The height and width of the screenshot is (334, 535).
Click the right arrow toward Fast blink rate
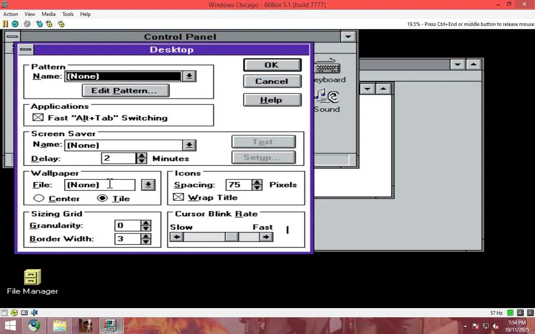click(266, 237)
